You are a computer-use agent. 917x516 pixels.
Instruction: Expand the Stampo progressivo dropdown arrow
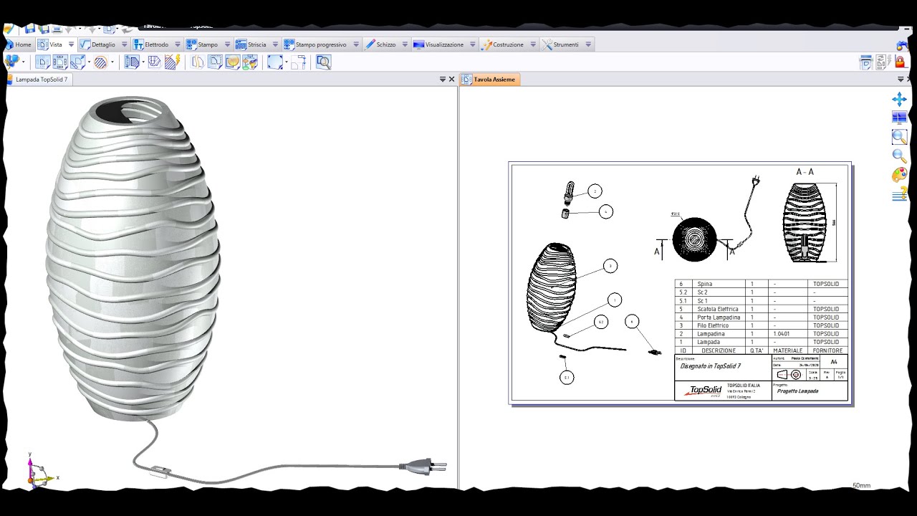coord(356,44)
